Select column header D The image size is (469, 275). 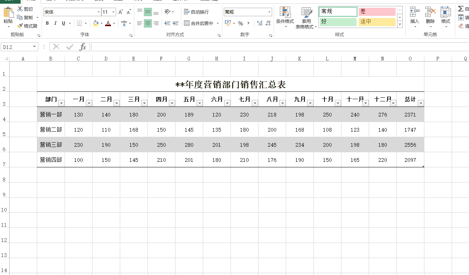click(106, 59)
